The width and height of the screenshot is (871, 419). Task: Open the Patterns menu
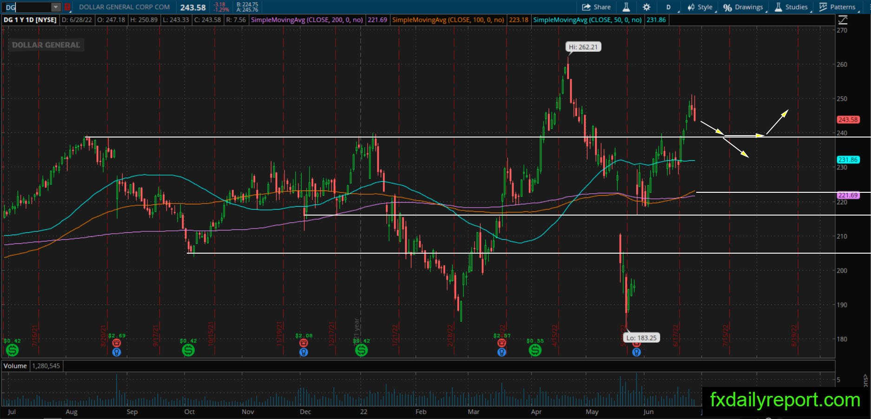pyautogui.click(x=838, y=7)
